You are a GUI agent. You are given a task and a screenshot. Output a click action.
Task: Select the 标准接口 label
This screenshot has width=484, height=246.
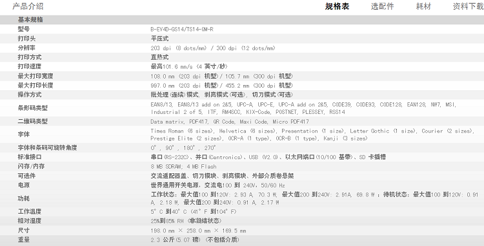(30, 157)
